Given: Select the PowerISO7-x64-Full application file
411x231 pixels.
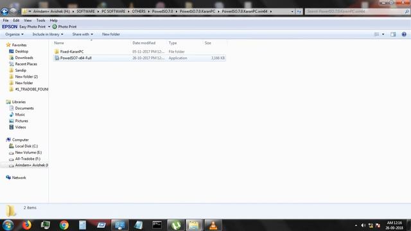Looking at the screenshot, I should (x=139, y=58).
